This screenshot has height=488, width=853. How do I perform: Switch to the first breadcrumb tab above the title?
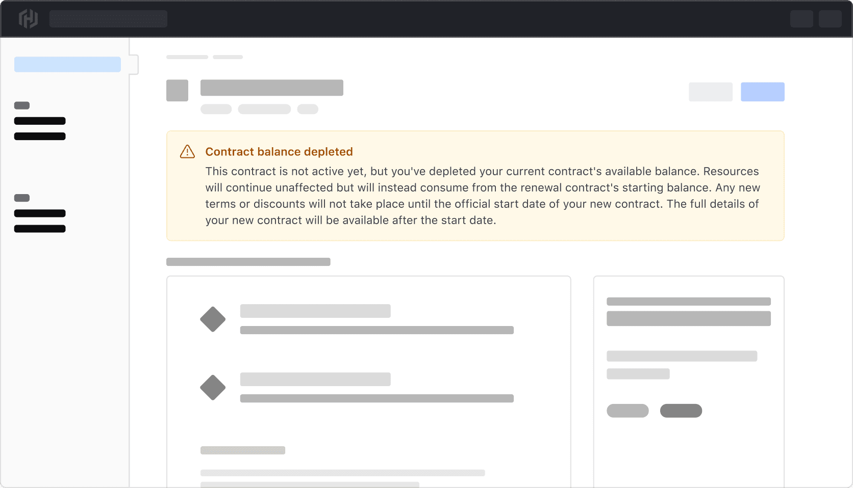[x=187, y=57]
